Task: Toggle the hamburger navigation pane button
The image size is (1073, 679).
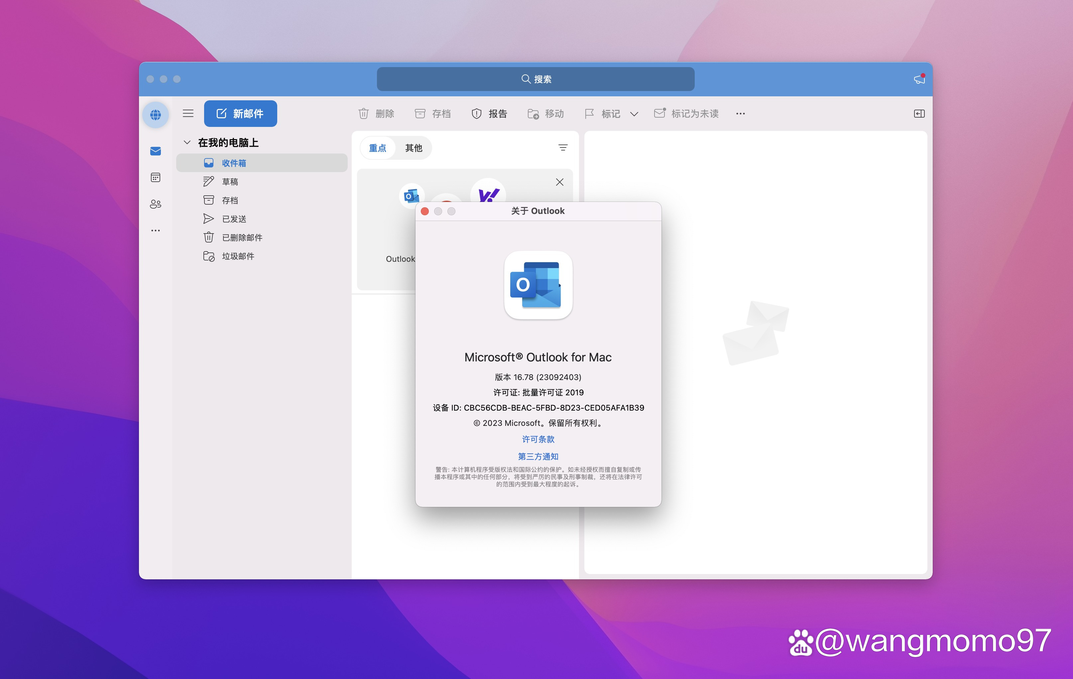Action: coord(188,114)
